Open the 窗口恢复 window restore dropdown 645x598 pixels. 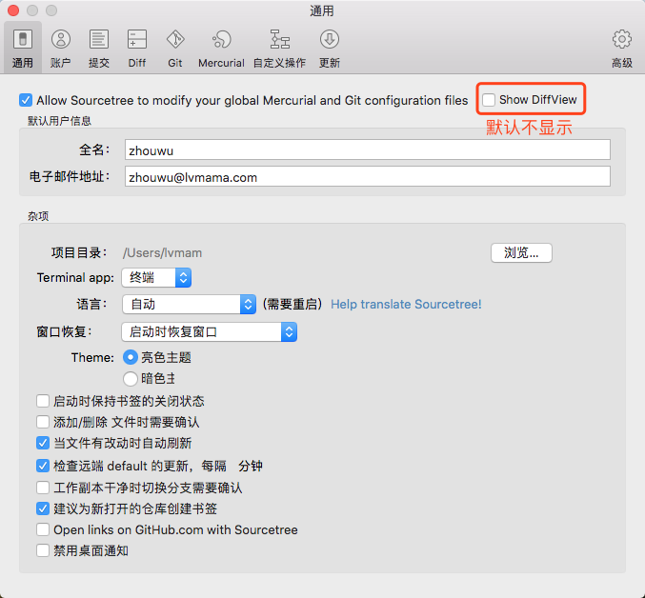point(210,331)
